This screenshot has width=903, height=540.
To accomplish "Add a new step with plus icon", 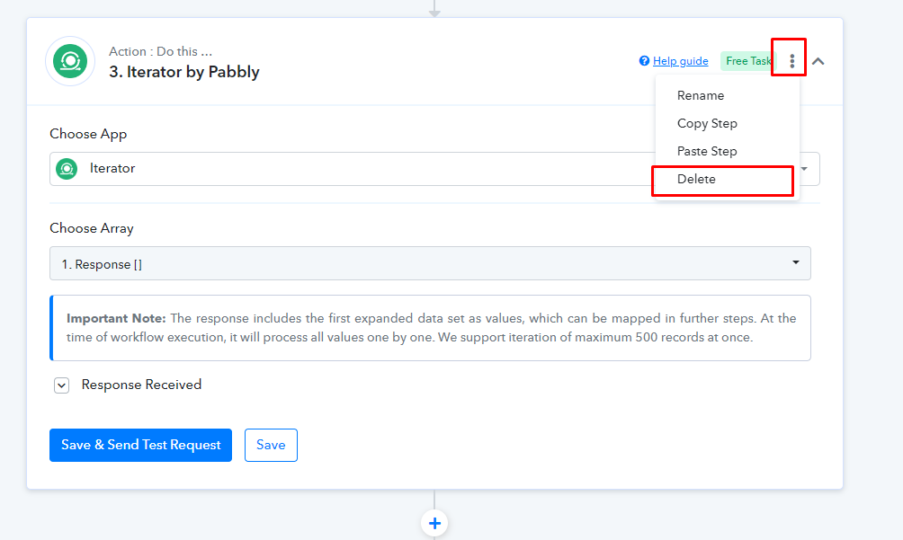I will pos(434,523).
